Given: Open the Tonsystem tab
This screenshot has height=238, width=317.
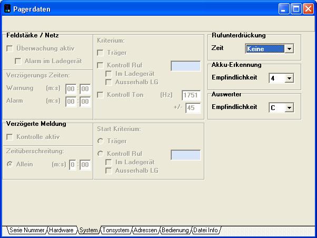Looking at the screenshot, I should (x=116, y=230).
